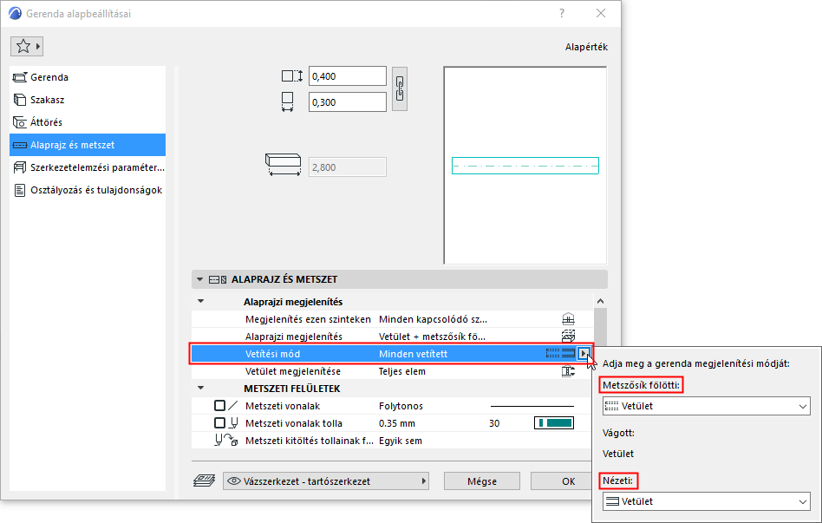Click the pen icon for Metszeti vonalak tolla
Screen dimensions: 822x523
(x=234, y=422)
